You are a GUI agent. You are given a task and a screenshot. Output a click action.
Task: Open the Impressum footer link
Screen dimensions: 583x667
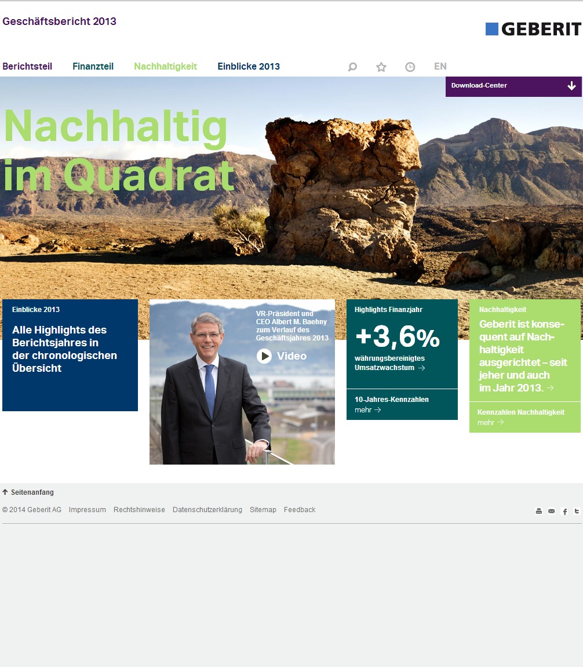(87, 510)
